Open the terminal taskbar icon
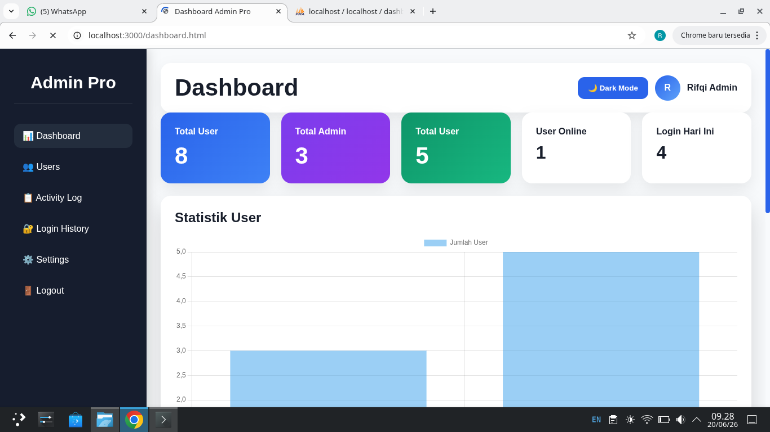 point(163,420)
